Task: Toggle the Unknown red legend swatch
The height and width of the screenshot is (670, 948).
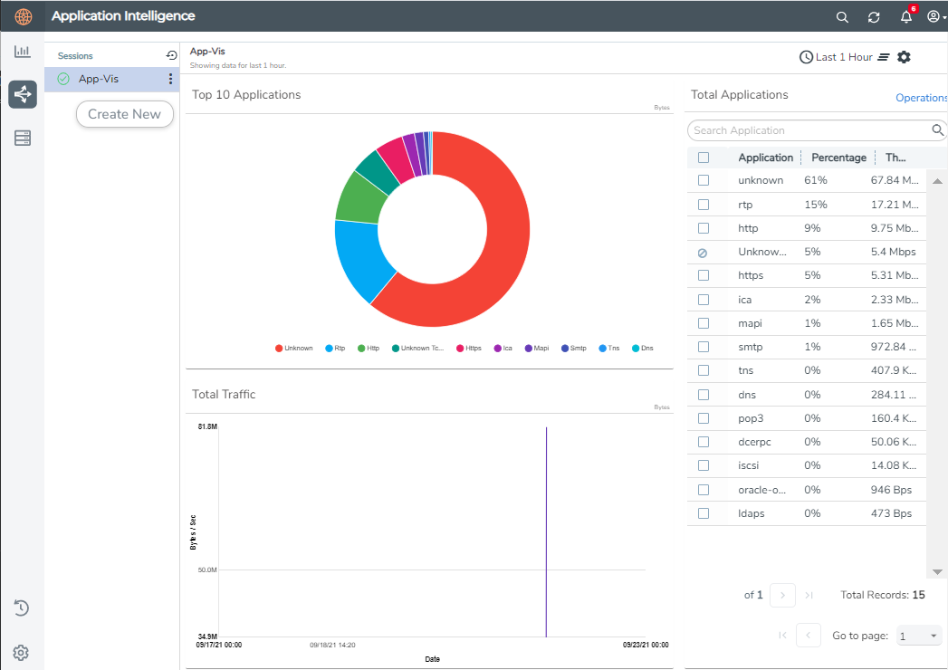Action: click(x=279, y=349)
